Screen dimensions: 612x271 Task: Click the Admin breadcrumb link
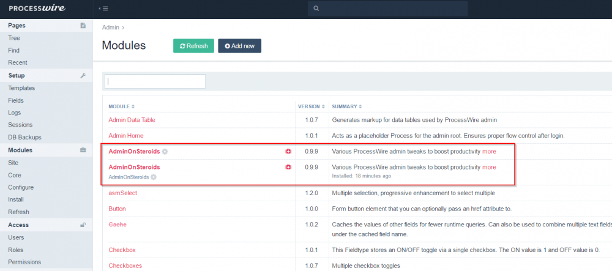click(110, 28)
